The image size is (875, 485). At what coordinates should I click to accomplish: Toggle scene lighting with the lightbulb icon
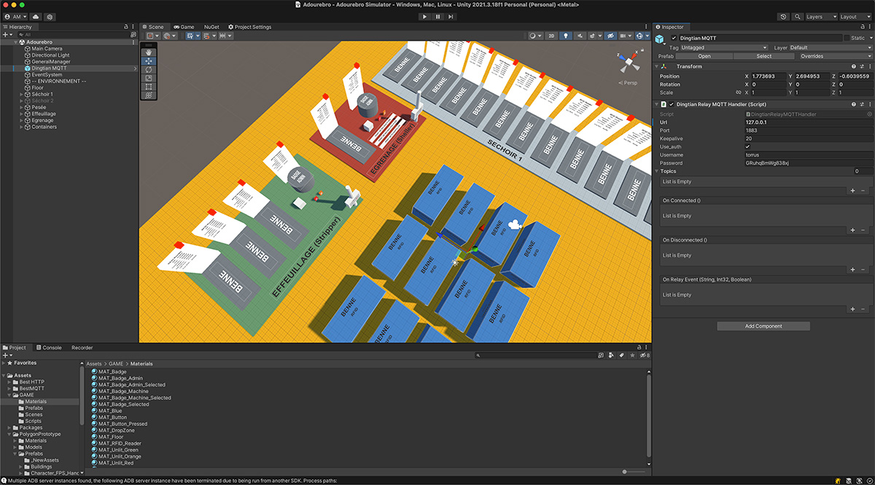(x=565, y=35)
